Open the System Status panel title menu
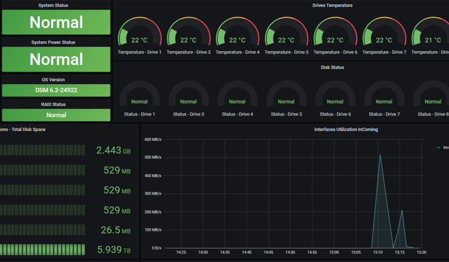Viewport: 449px width, 262px height. (x=53, y=5)
